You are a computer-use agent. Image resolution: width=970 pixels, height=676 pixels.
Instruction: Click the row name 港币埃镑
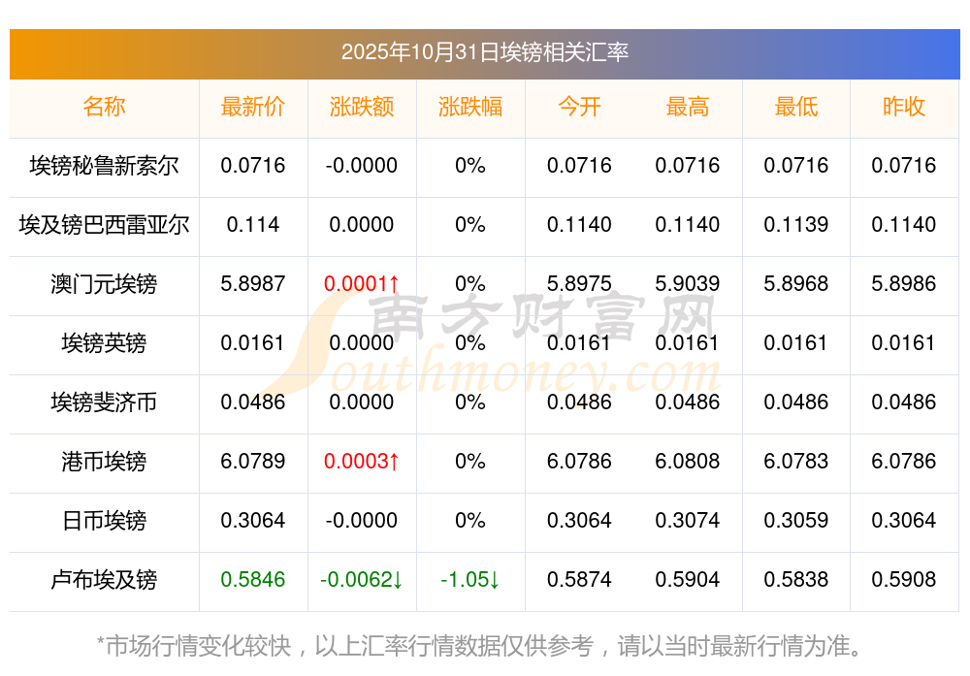pyautogui.click(x=104, y=462)
